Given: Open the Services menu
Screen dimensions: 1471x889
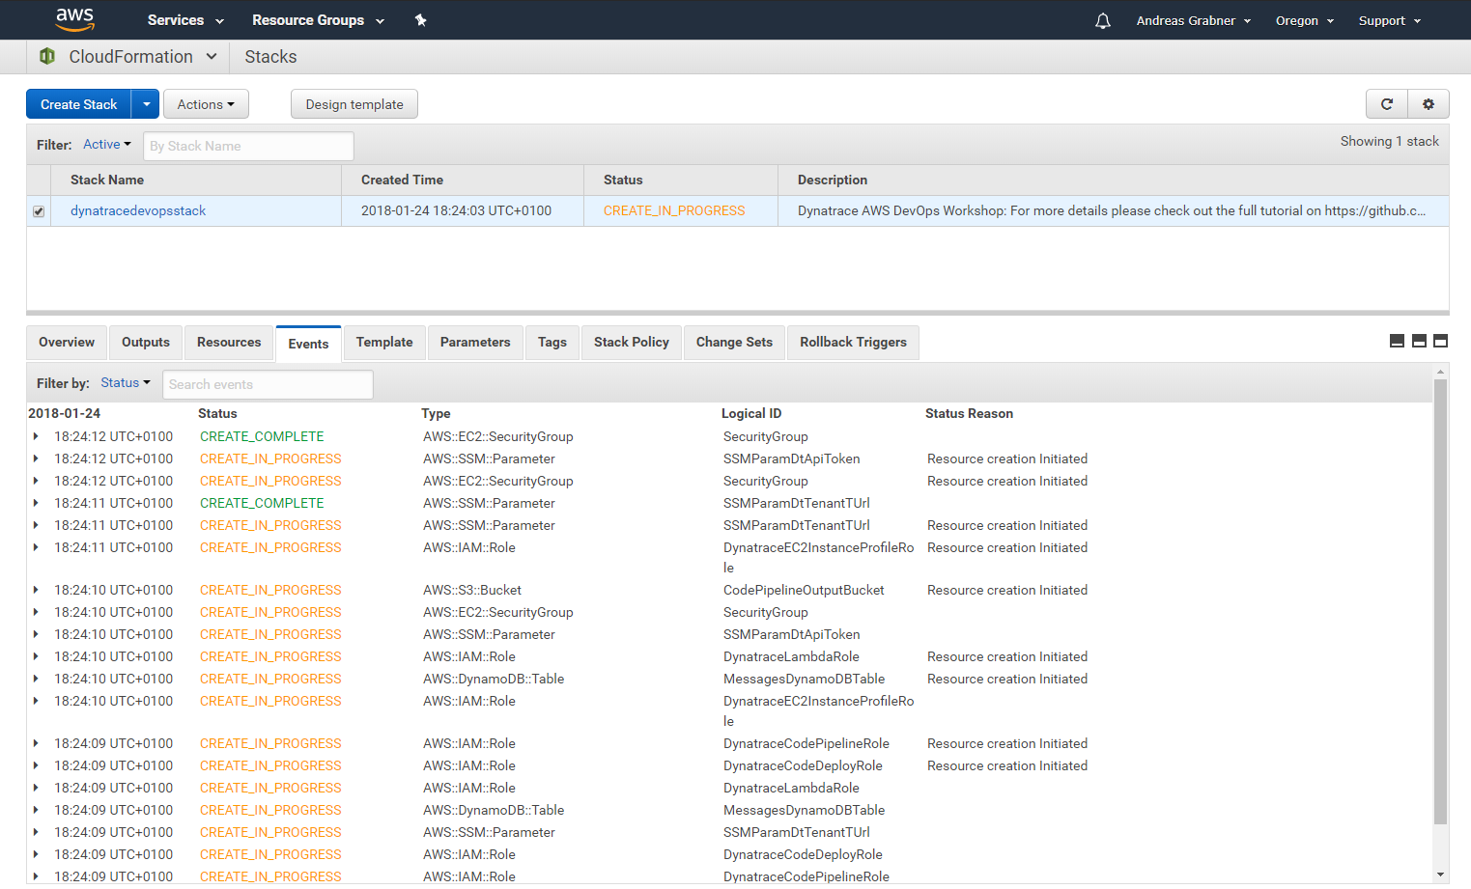Looking at the screenshot, I should [x=185, y=20].
